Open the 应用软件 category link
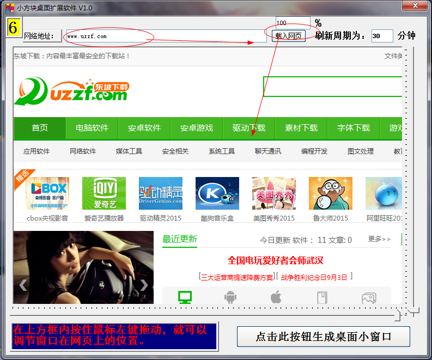 [x=36, y=151]
